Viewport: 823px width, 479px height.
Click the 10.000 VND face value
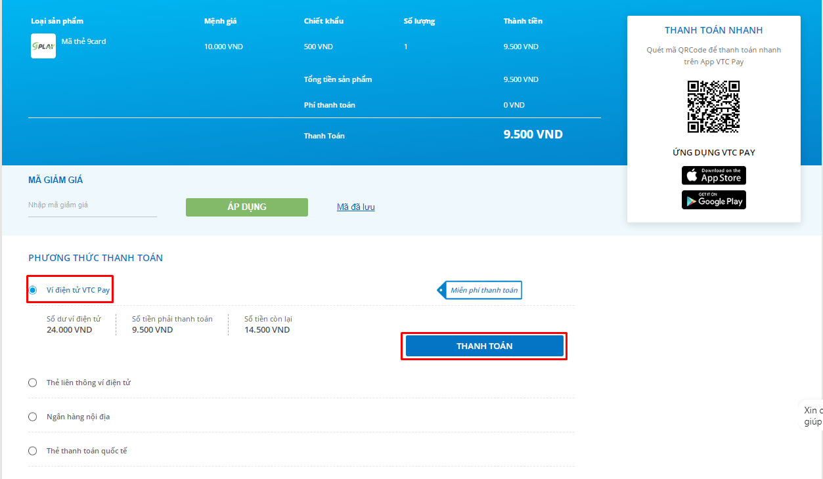click(223, 47)
